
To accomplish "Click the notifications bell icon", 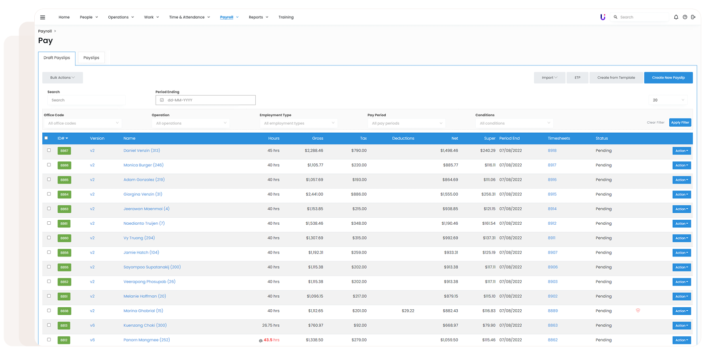I will pos(676,17).
